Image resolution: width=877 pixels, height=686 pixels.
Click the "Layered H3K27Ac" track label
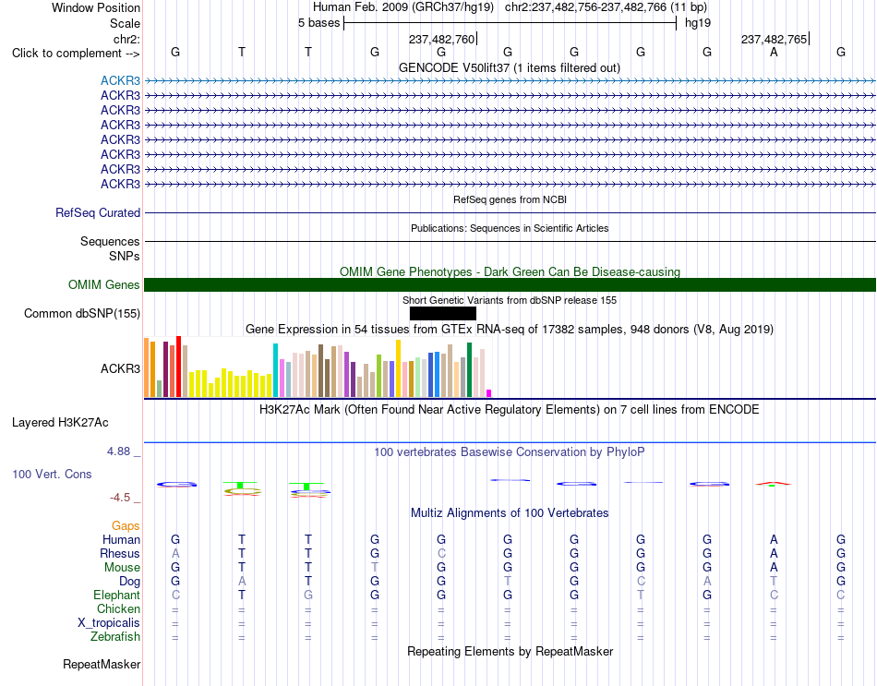[60, 423]
